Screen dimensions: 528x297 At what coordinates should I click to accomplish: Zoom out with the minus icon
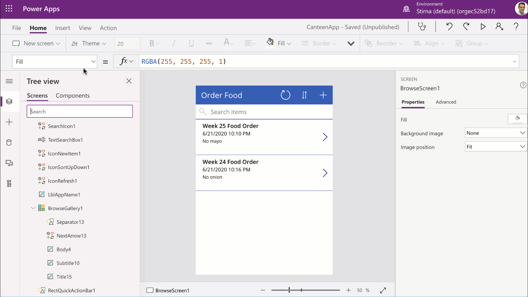263,290
